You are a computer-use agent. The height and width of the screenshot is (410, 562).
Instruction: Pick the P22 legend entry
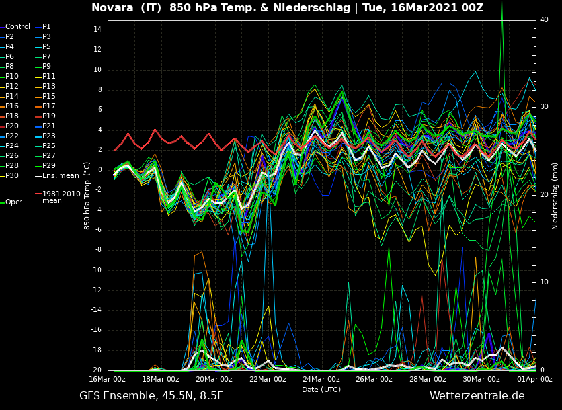point(9,136)
